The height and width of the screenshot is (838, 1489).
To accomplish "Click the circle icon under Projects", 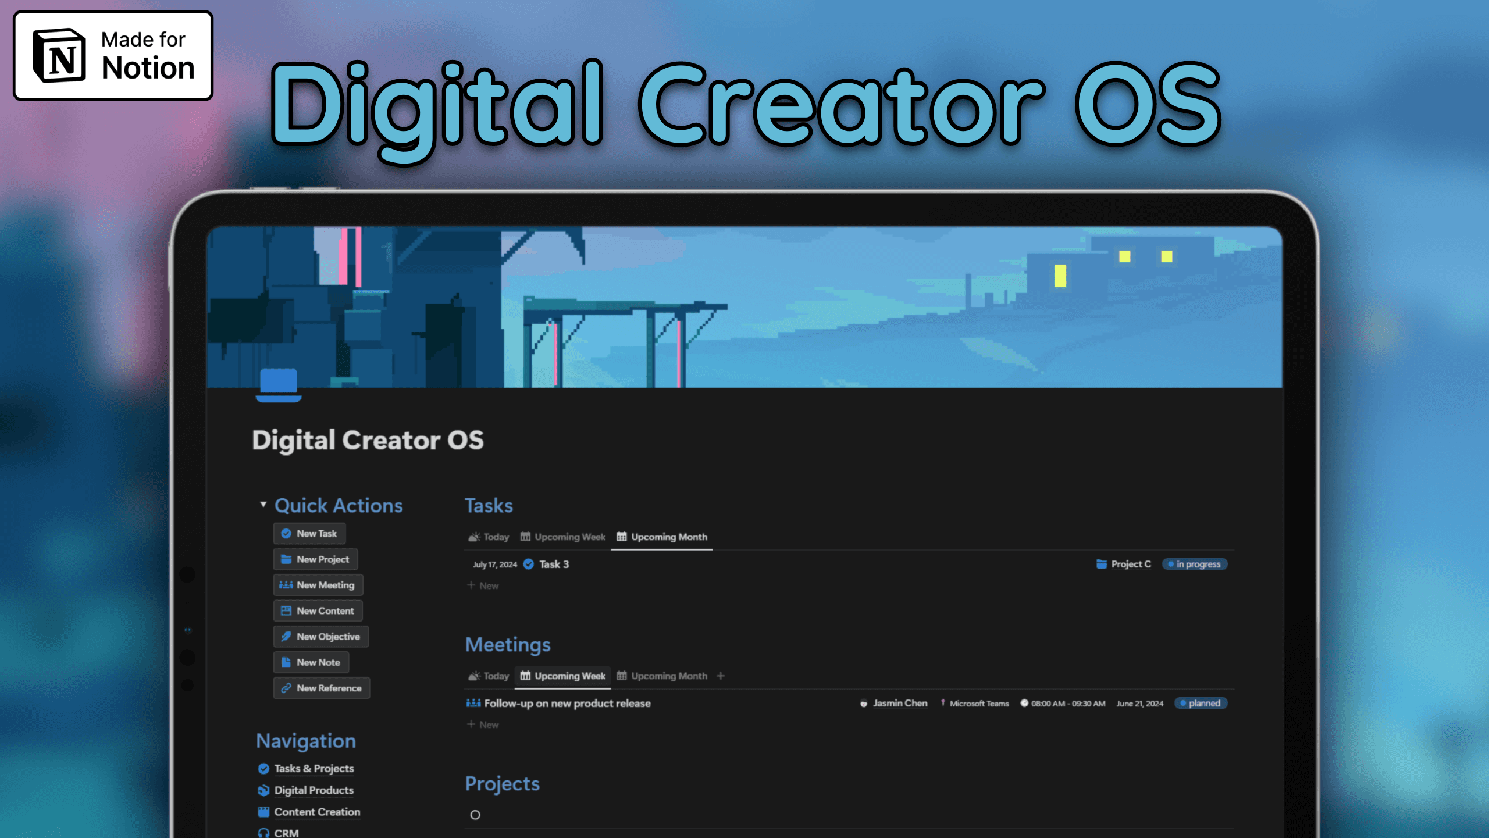I will tap(475, 815).
